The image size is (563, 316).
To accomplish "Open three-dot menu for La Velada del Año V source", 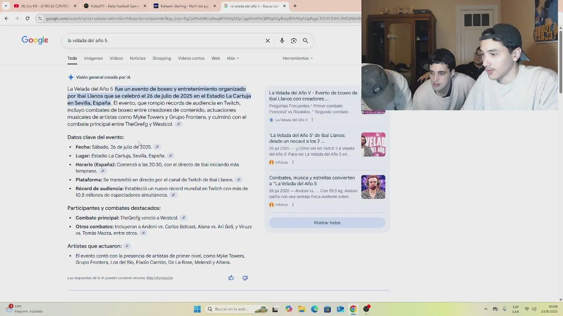I will point(312,120).
